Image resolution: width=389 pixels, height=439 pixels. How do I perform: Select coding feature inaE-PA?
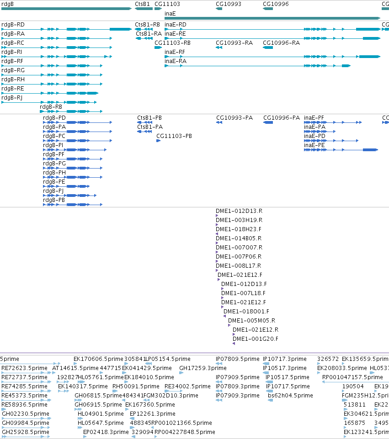click(315, 127)
